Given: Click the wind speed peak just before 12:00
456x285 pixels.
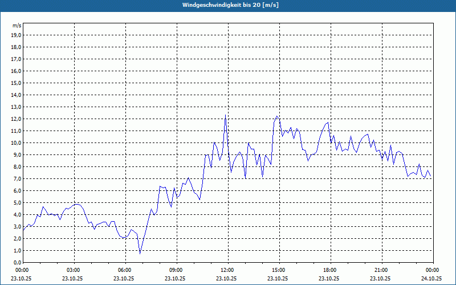Looking at the screenshot, I should (x=226, y=116).
